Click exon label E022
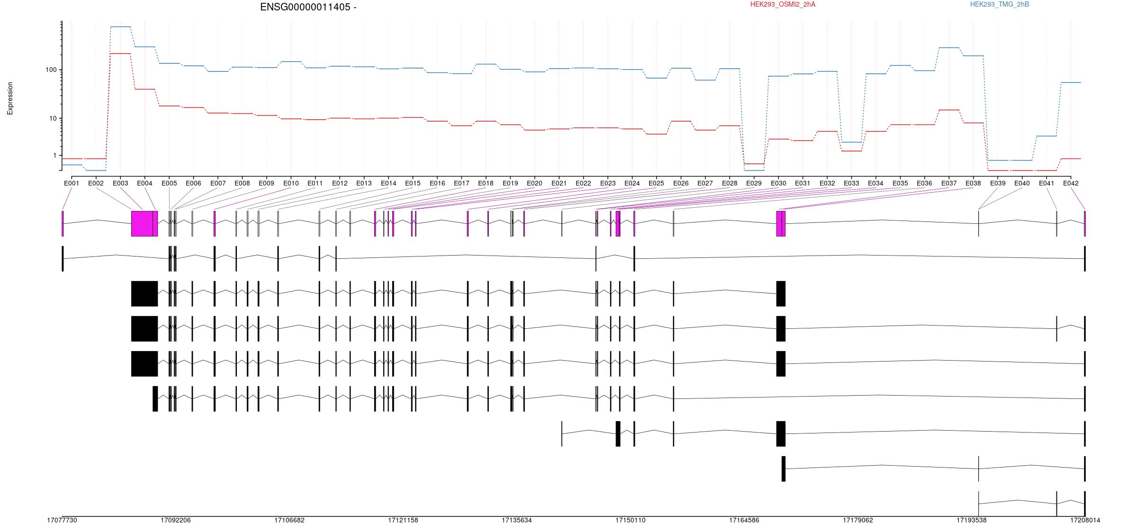1137x530 pixels. [583, 183]
